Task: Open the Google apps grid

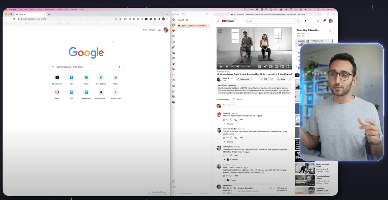Action: pyautogui.click(x=159, y=30)
